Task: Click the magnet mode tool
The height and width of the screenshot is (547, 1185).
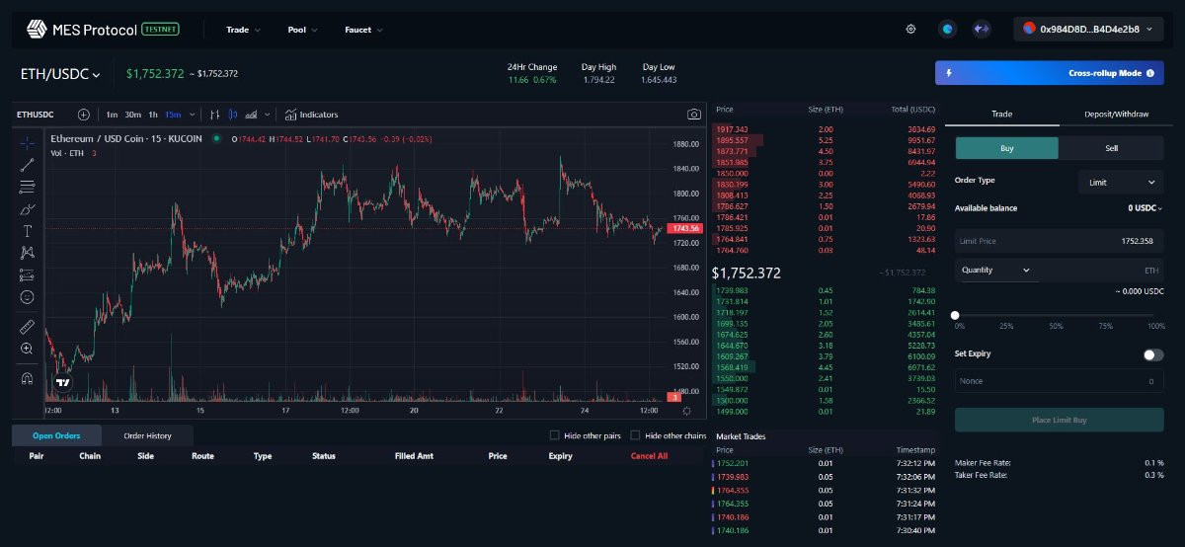Action: pos(27,378)
